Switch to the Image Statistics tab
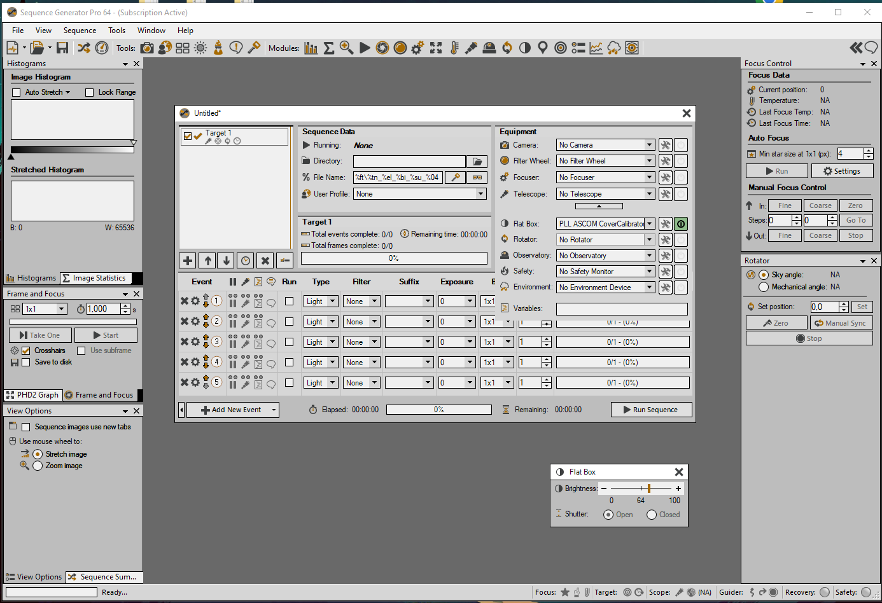Screen dimensions: 882x603 pyautogui.click(x=95, y=278)
